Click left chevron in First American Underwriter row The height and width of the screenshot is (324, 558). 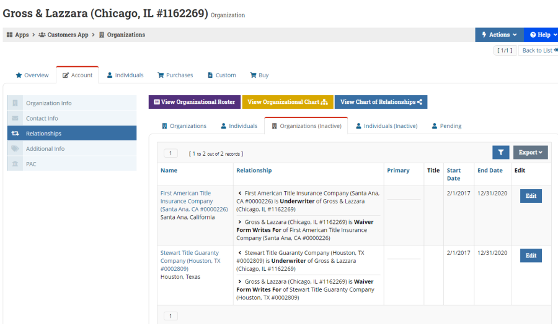[240, 193]
